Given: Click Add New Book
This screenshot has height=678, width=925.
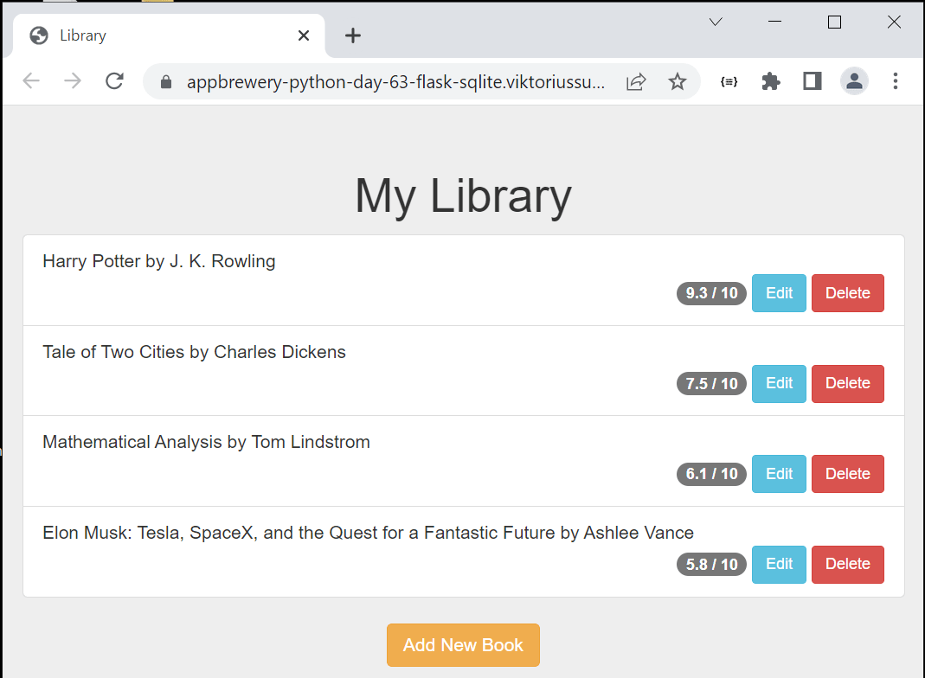Looking at the screenshot, I should coord(463,644).
